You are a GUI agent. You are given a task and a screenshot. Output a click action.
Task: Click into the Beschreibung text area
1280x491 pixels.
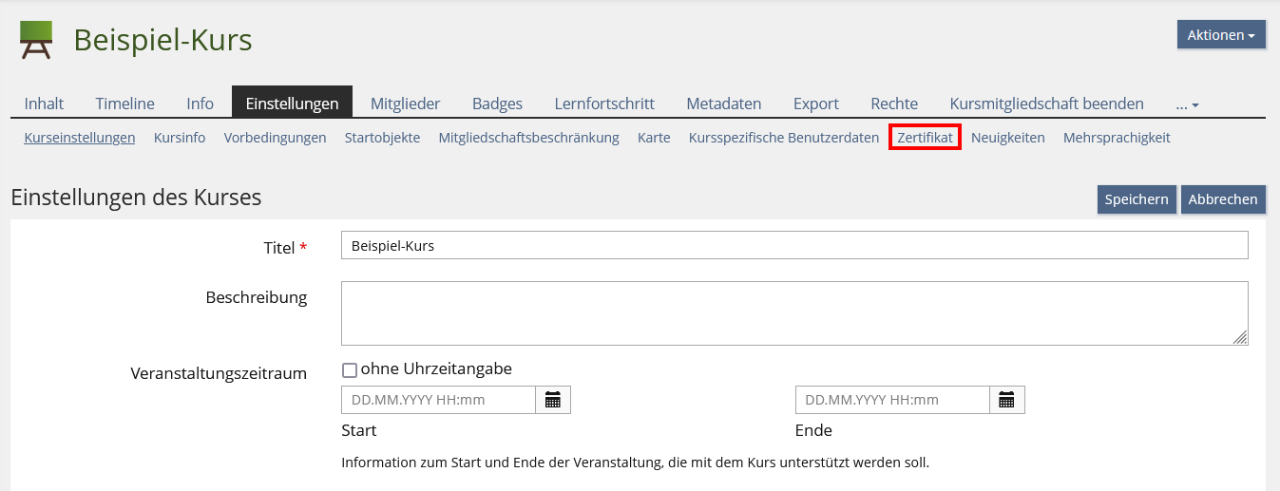pyautogui.click(x=793, y=313)
